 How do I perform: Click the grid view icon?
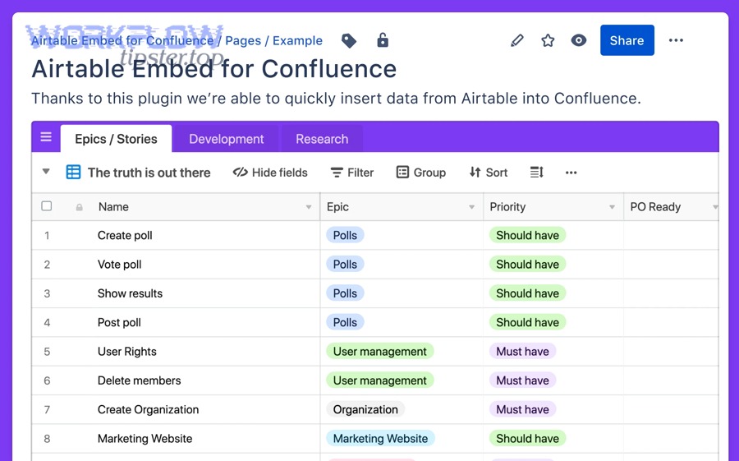coord(73,173)
